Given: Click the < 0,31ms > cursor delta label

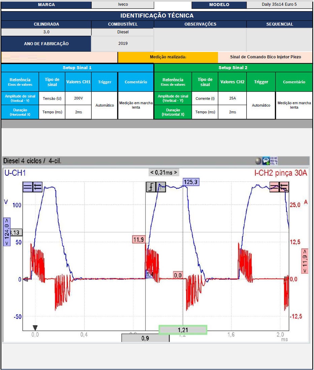Looking at the screenshot, I should (164, 172).
